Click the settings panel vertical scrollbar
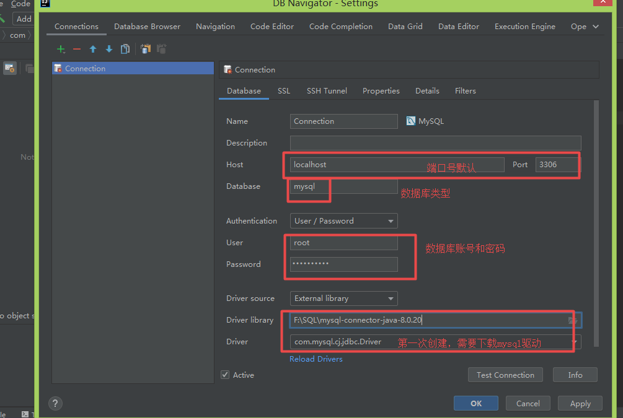Image resolution: width=623 pixels, height=418 pixels. (596, 224)
